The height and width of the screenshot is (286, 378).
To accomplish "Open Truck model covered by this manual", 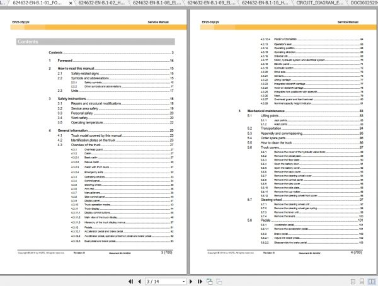I will [x=115, y=135].
